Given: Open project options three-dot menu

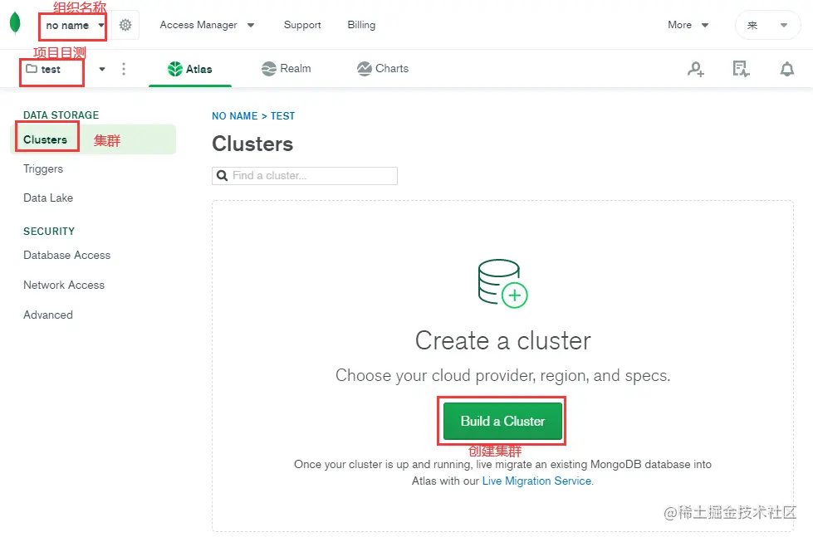Looking at the screenshot, I should pos(124,69).
